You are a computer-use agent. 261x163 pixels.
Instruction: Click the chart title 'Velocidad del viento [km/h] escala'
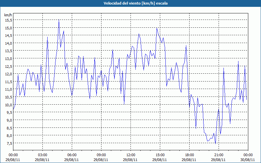(x=135, y=3)
